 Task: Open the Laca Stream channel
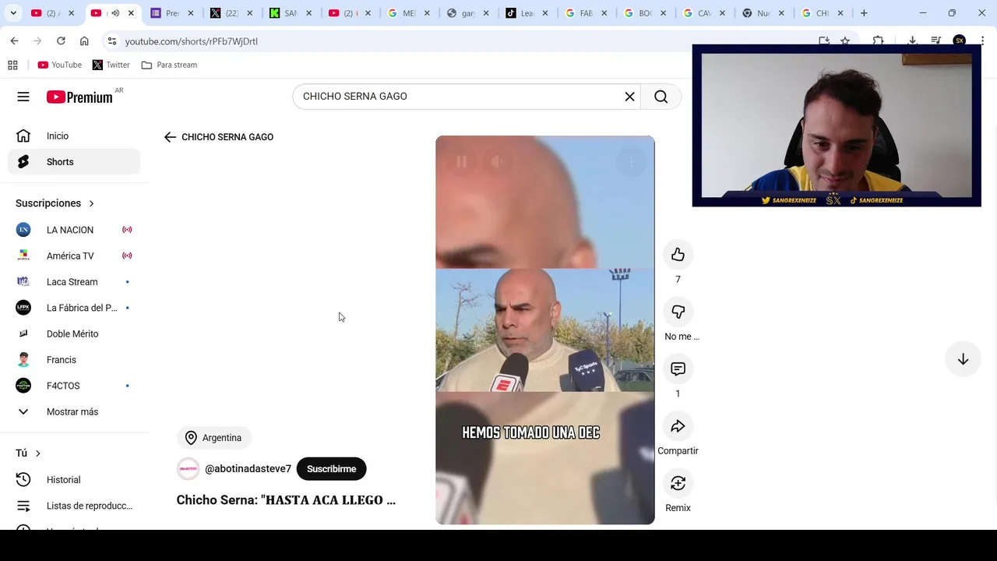(74, 282)
